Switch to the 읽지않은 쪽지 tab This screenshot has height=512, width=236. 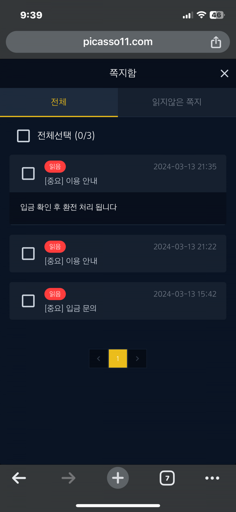[x=177, y=102]
